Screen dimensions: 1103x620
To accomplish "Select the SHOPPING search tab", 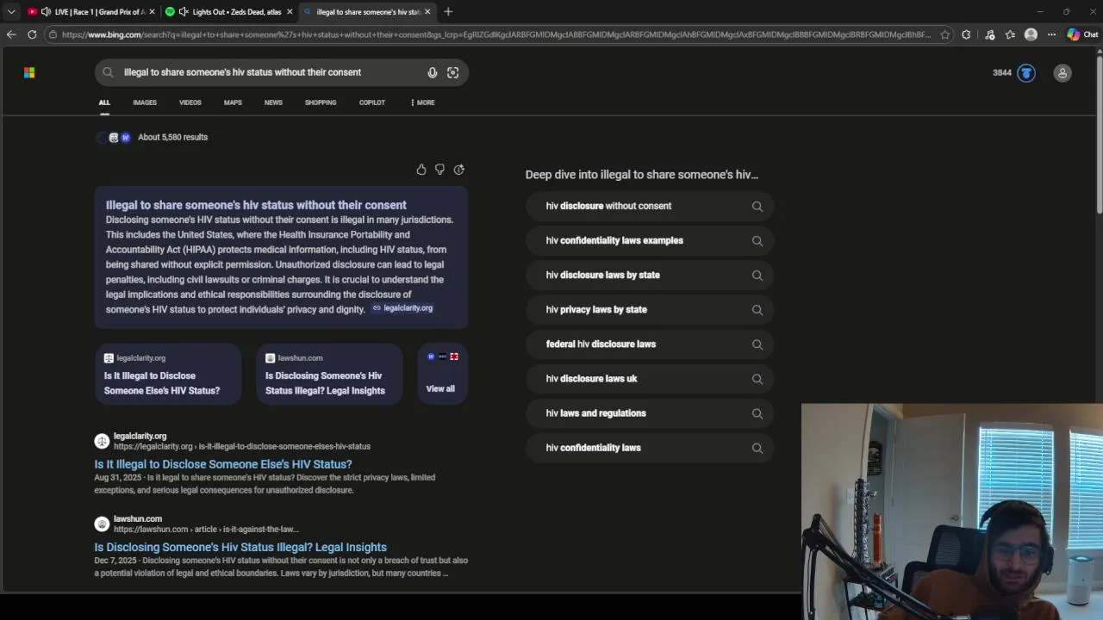I will [x=321, y=102].
